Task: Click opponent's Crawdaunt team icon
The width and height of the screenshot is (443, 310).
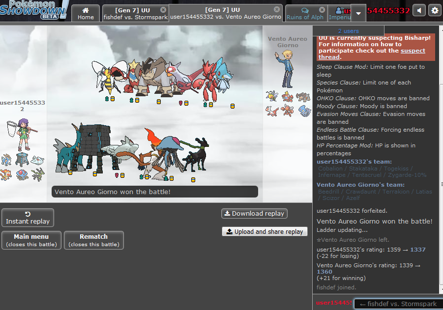Action: point(287,97)
